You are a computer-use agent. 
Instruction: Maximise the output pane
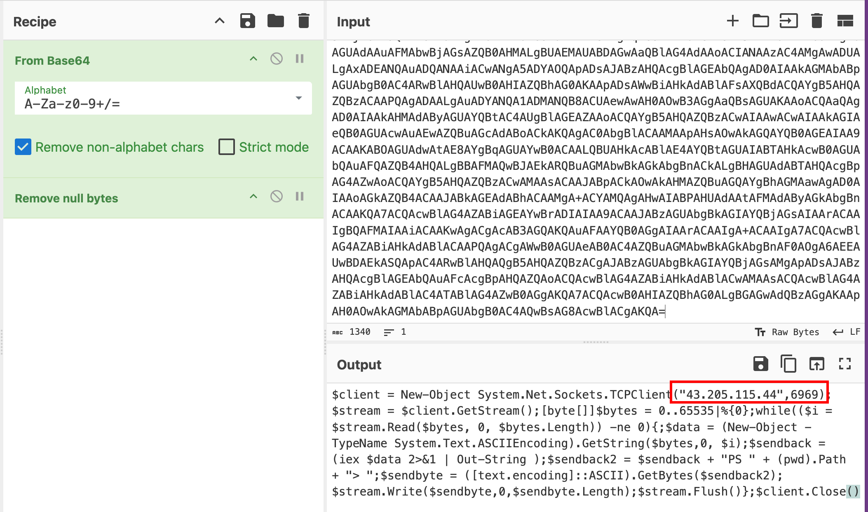pos(845,364)
